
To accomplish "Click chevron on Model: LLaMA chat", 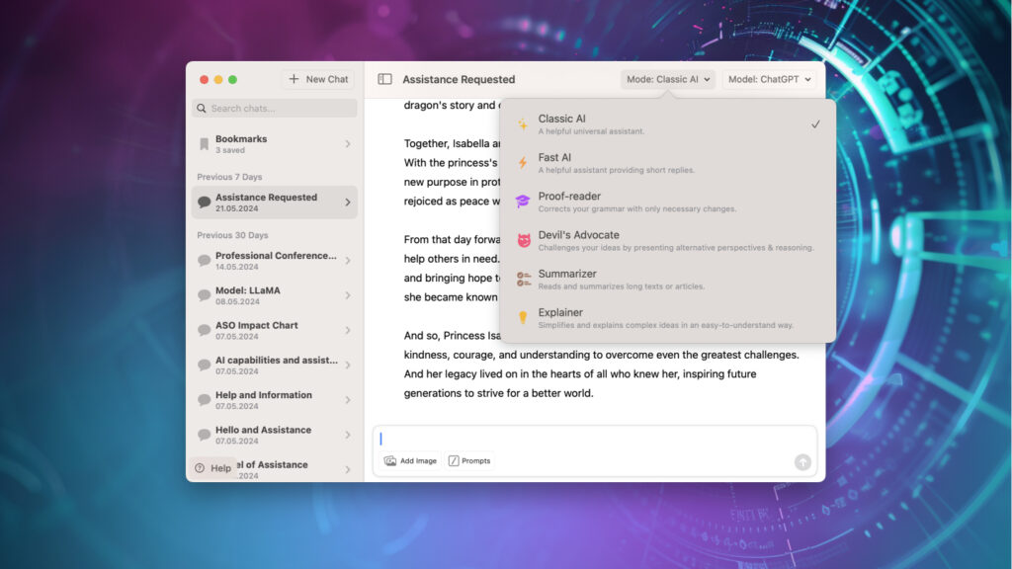I will coord(348,295).
